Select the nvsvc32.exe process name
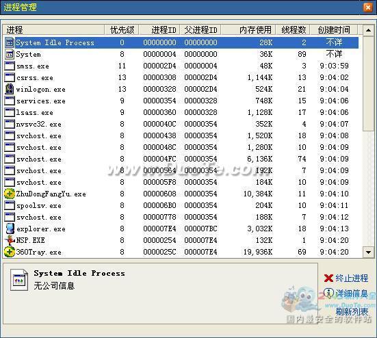The image size is (377, 338). pos(38,124)
